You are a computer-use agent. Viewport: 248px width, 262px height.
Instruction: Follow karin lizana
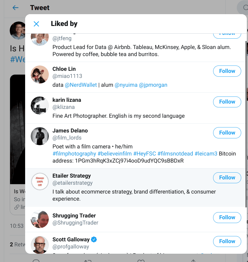coord(227,102)
